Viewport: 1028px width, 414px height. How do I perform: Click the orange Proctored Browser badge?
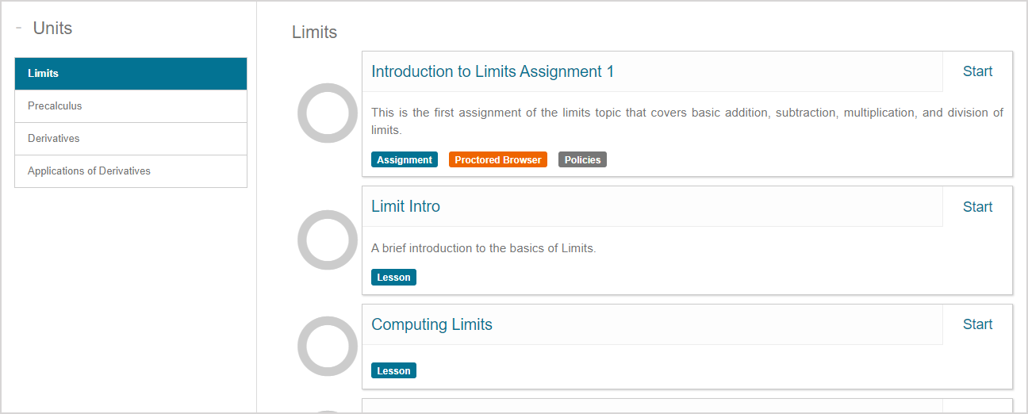tap(498, 160)
